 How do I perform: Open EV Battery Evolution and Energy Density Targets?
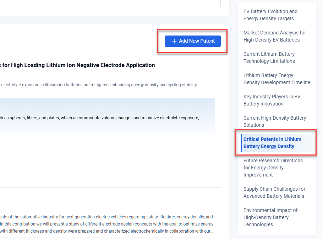click(270, 15)
